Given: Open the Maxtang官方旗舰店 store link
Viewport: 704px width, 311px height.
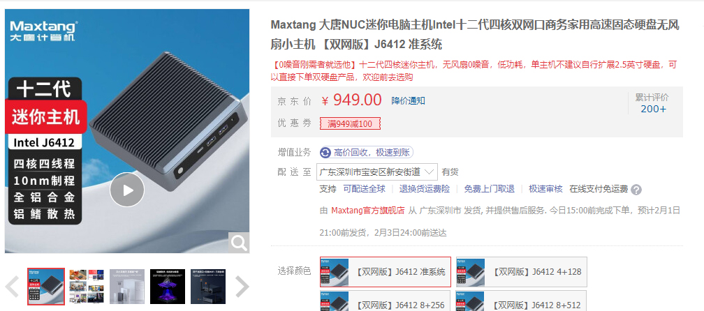Looking at the screenshot, I should pos(367,211).
